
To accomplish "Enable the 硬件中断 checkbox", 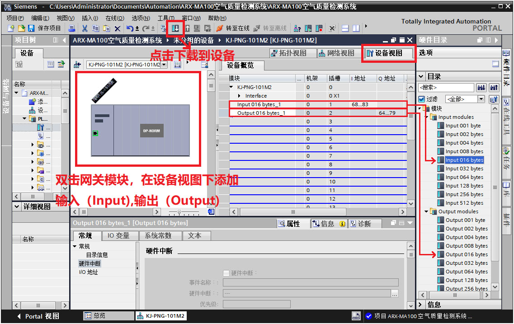I will (x=226, y=273).
